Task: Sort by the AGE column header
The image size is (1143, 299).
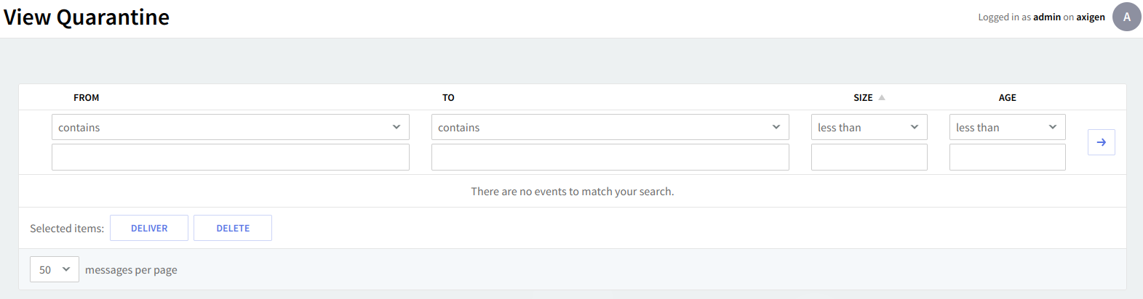Action: pos(1007,97)
